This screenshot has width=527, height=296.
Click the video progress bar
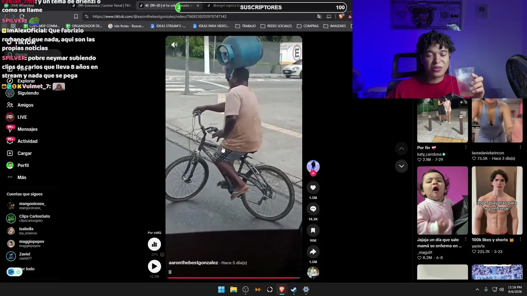point(234,277)
